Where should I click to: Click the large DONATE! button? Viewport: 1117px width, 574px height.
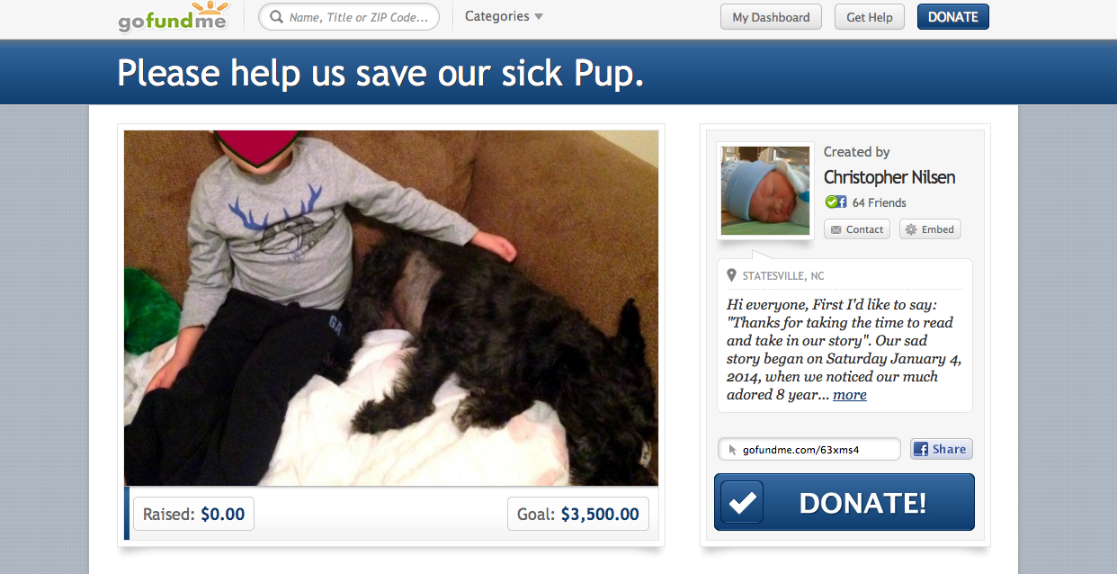[x=844, y=502]
